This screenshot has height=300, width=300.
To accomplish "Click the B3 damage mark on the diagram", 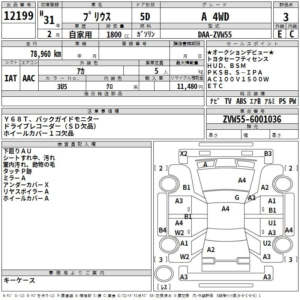I will click(x=267, y=153).
